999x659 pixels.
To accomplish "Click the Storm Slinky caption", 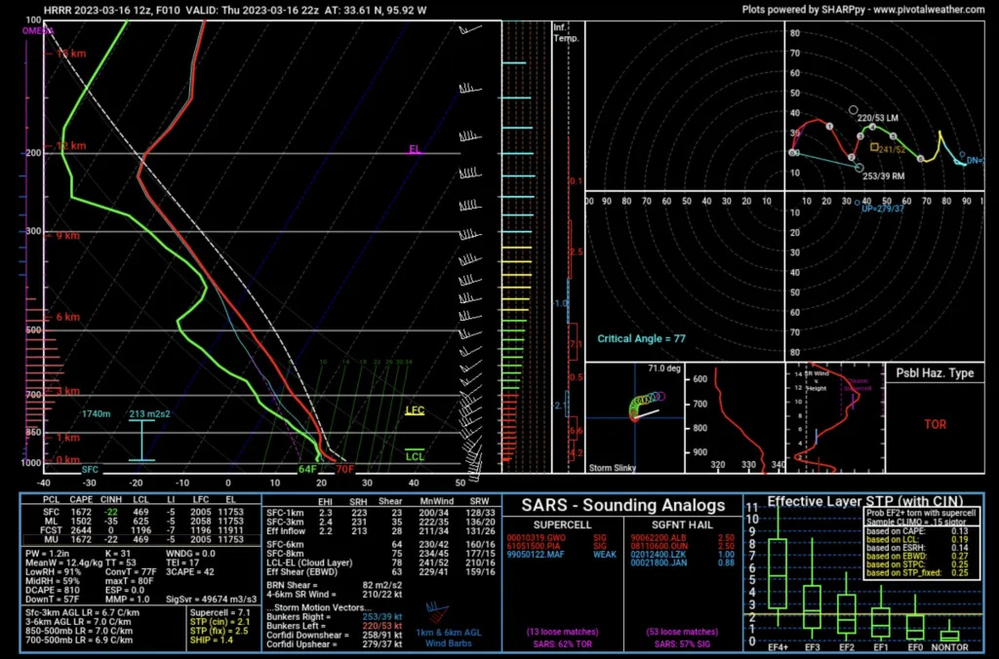I will coord(613,467).
